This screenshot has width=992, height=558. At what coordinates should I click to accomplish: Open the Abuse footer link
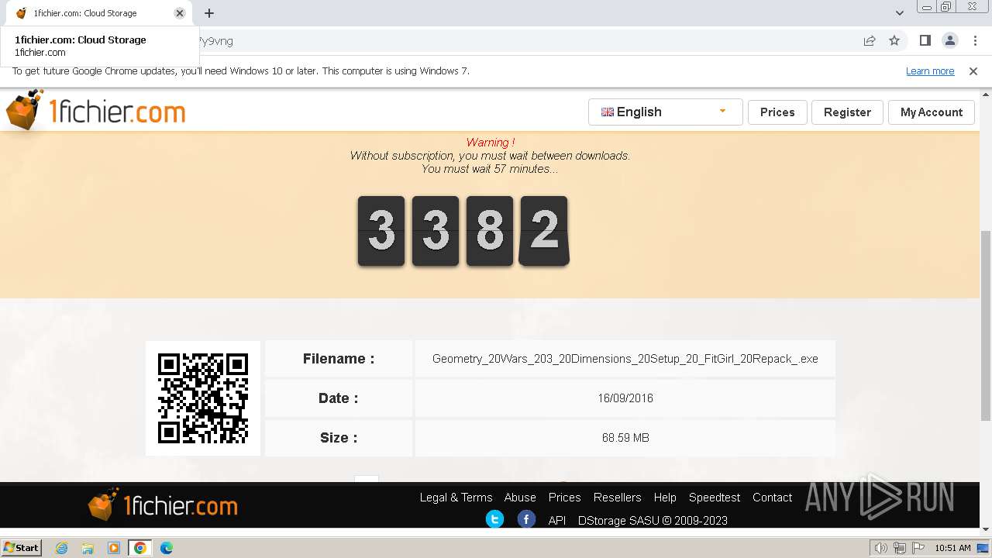520,498
